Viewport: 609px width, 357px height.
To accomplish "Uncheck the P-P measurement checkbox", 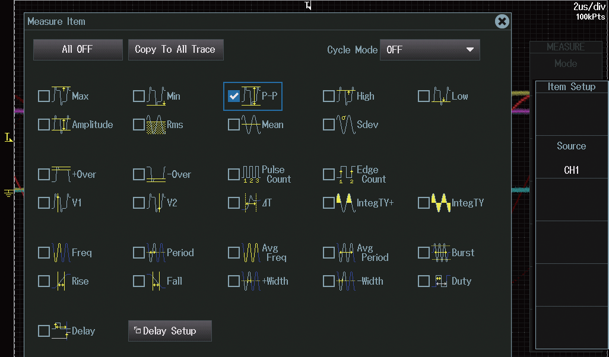I will (233, 96).
